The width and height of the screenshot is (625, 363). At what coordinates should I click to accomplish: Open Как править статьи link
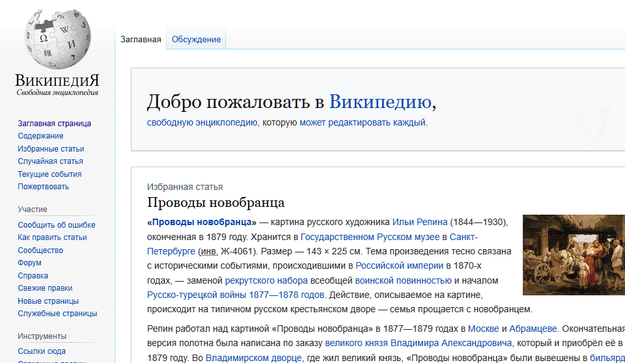tap(52, 237)
